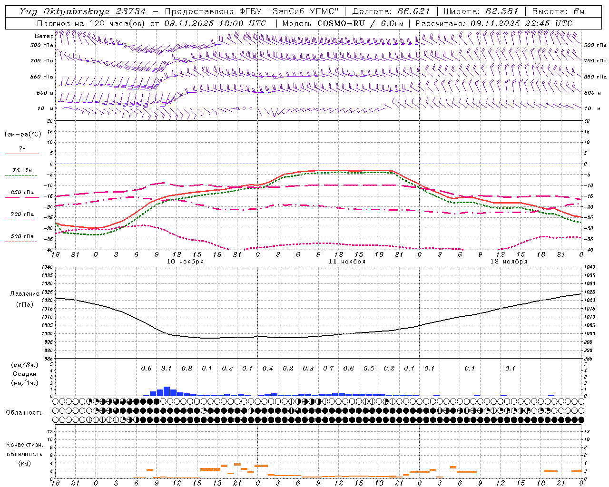The image size is (609, 487).
Task: Select the 11 ноября date label
Action: coord(347,262)
